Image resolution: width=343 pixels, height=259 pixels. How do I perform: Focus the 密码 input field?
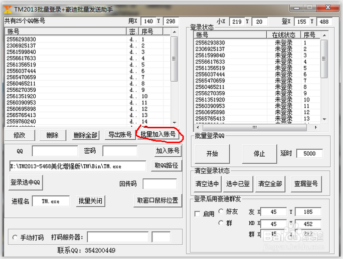point(120,151)
